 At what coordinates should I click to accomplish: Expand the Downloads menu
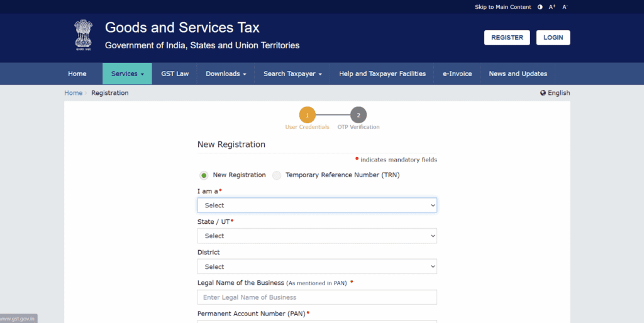(226, 74)
